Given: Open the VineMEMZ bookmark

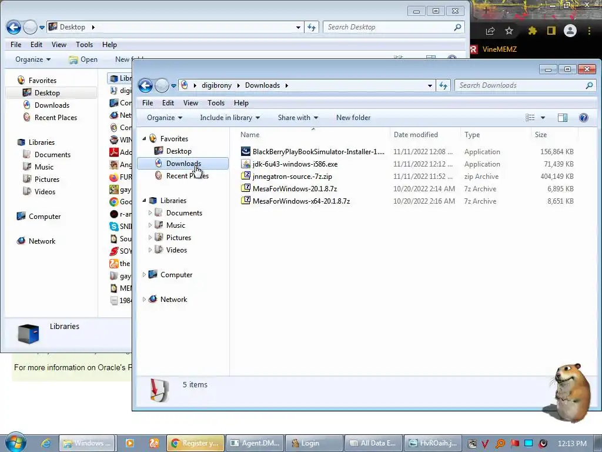Looking at the screenshot, I should tap(494, 49).
